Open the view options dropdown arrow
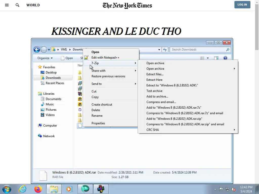The width and height of the screenshot is (259, 194). (x=208, y=58)
